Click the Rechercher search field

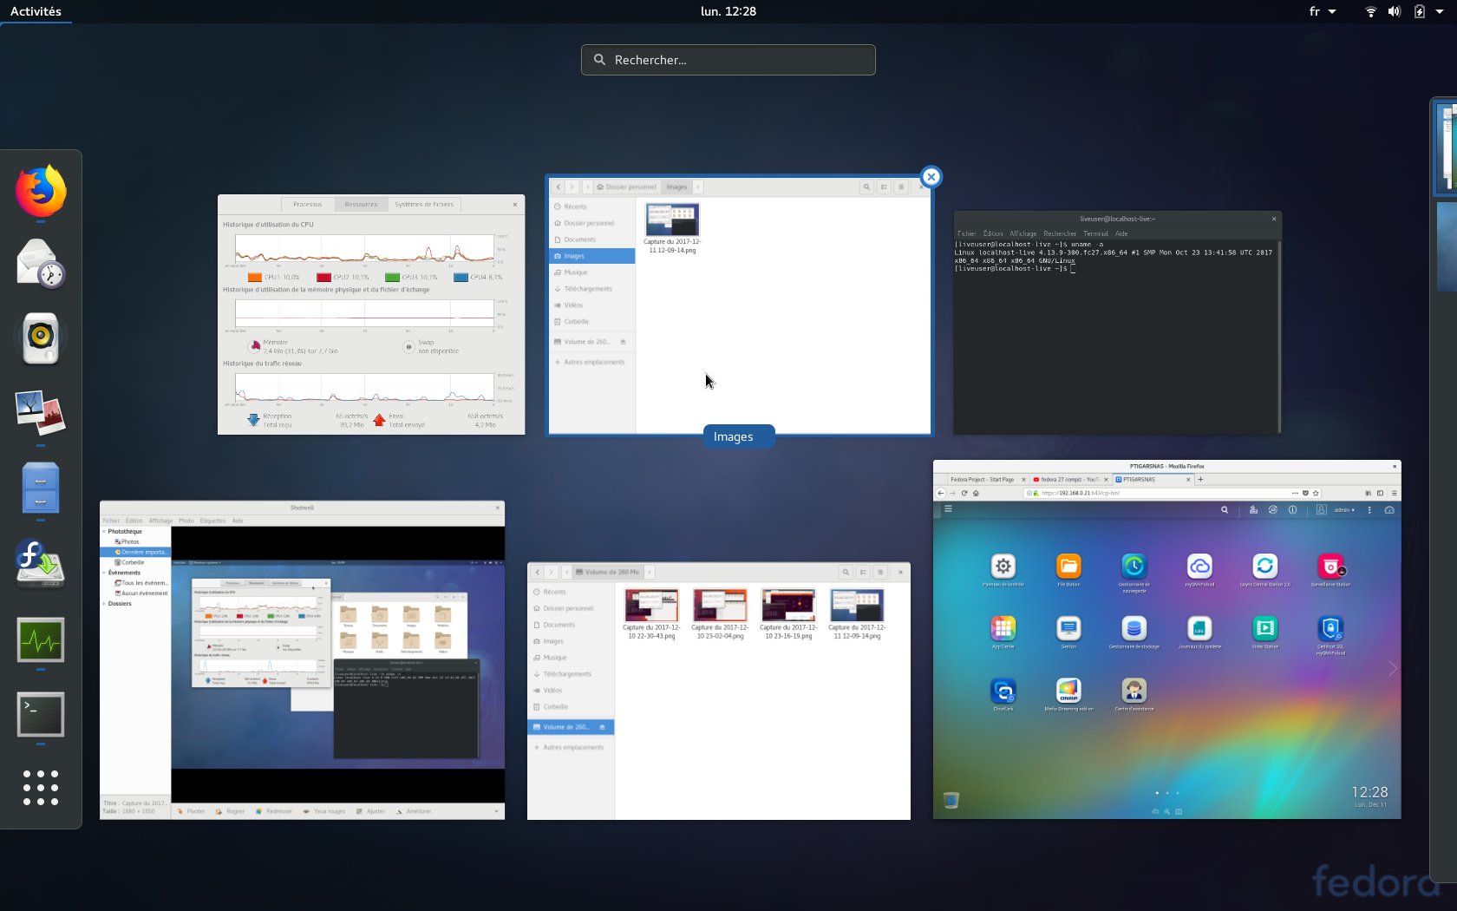point(728,60)
